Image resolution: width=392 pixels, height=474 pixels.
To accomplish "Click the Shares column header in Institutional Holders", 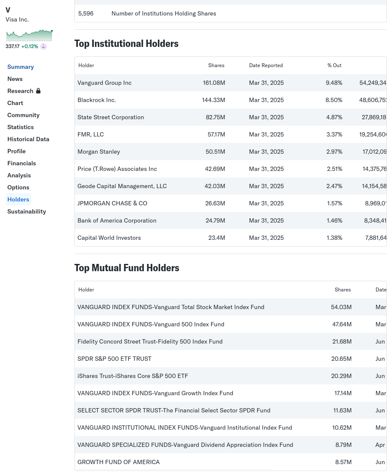I will pyautogui.click(x=216, y=65).
